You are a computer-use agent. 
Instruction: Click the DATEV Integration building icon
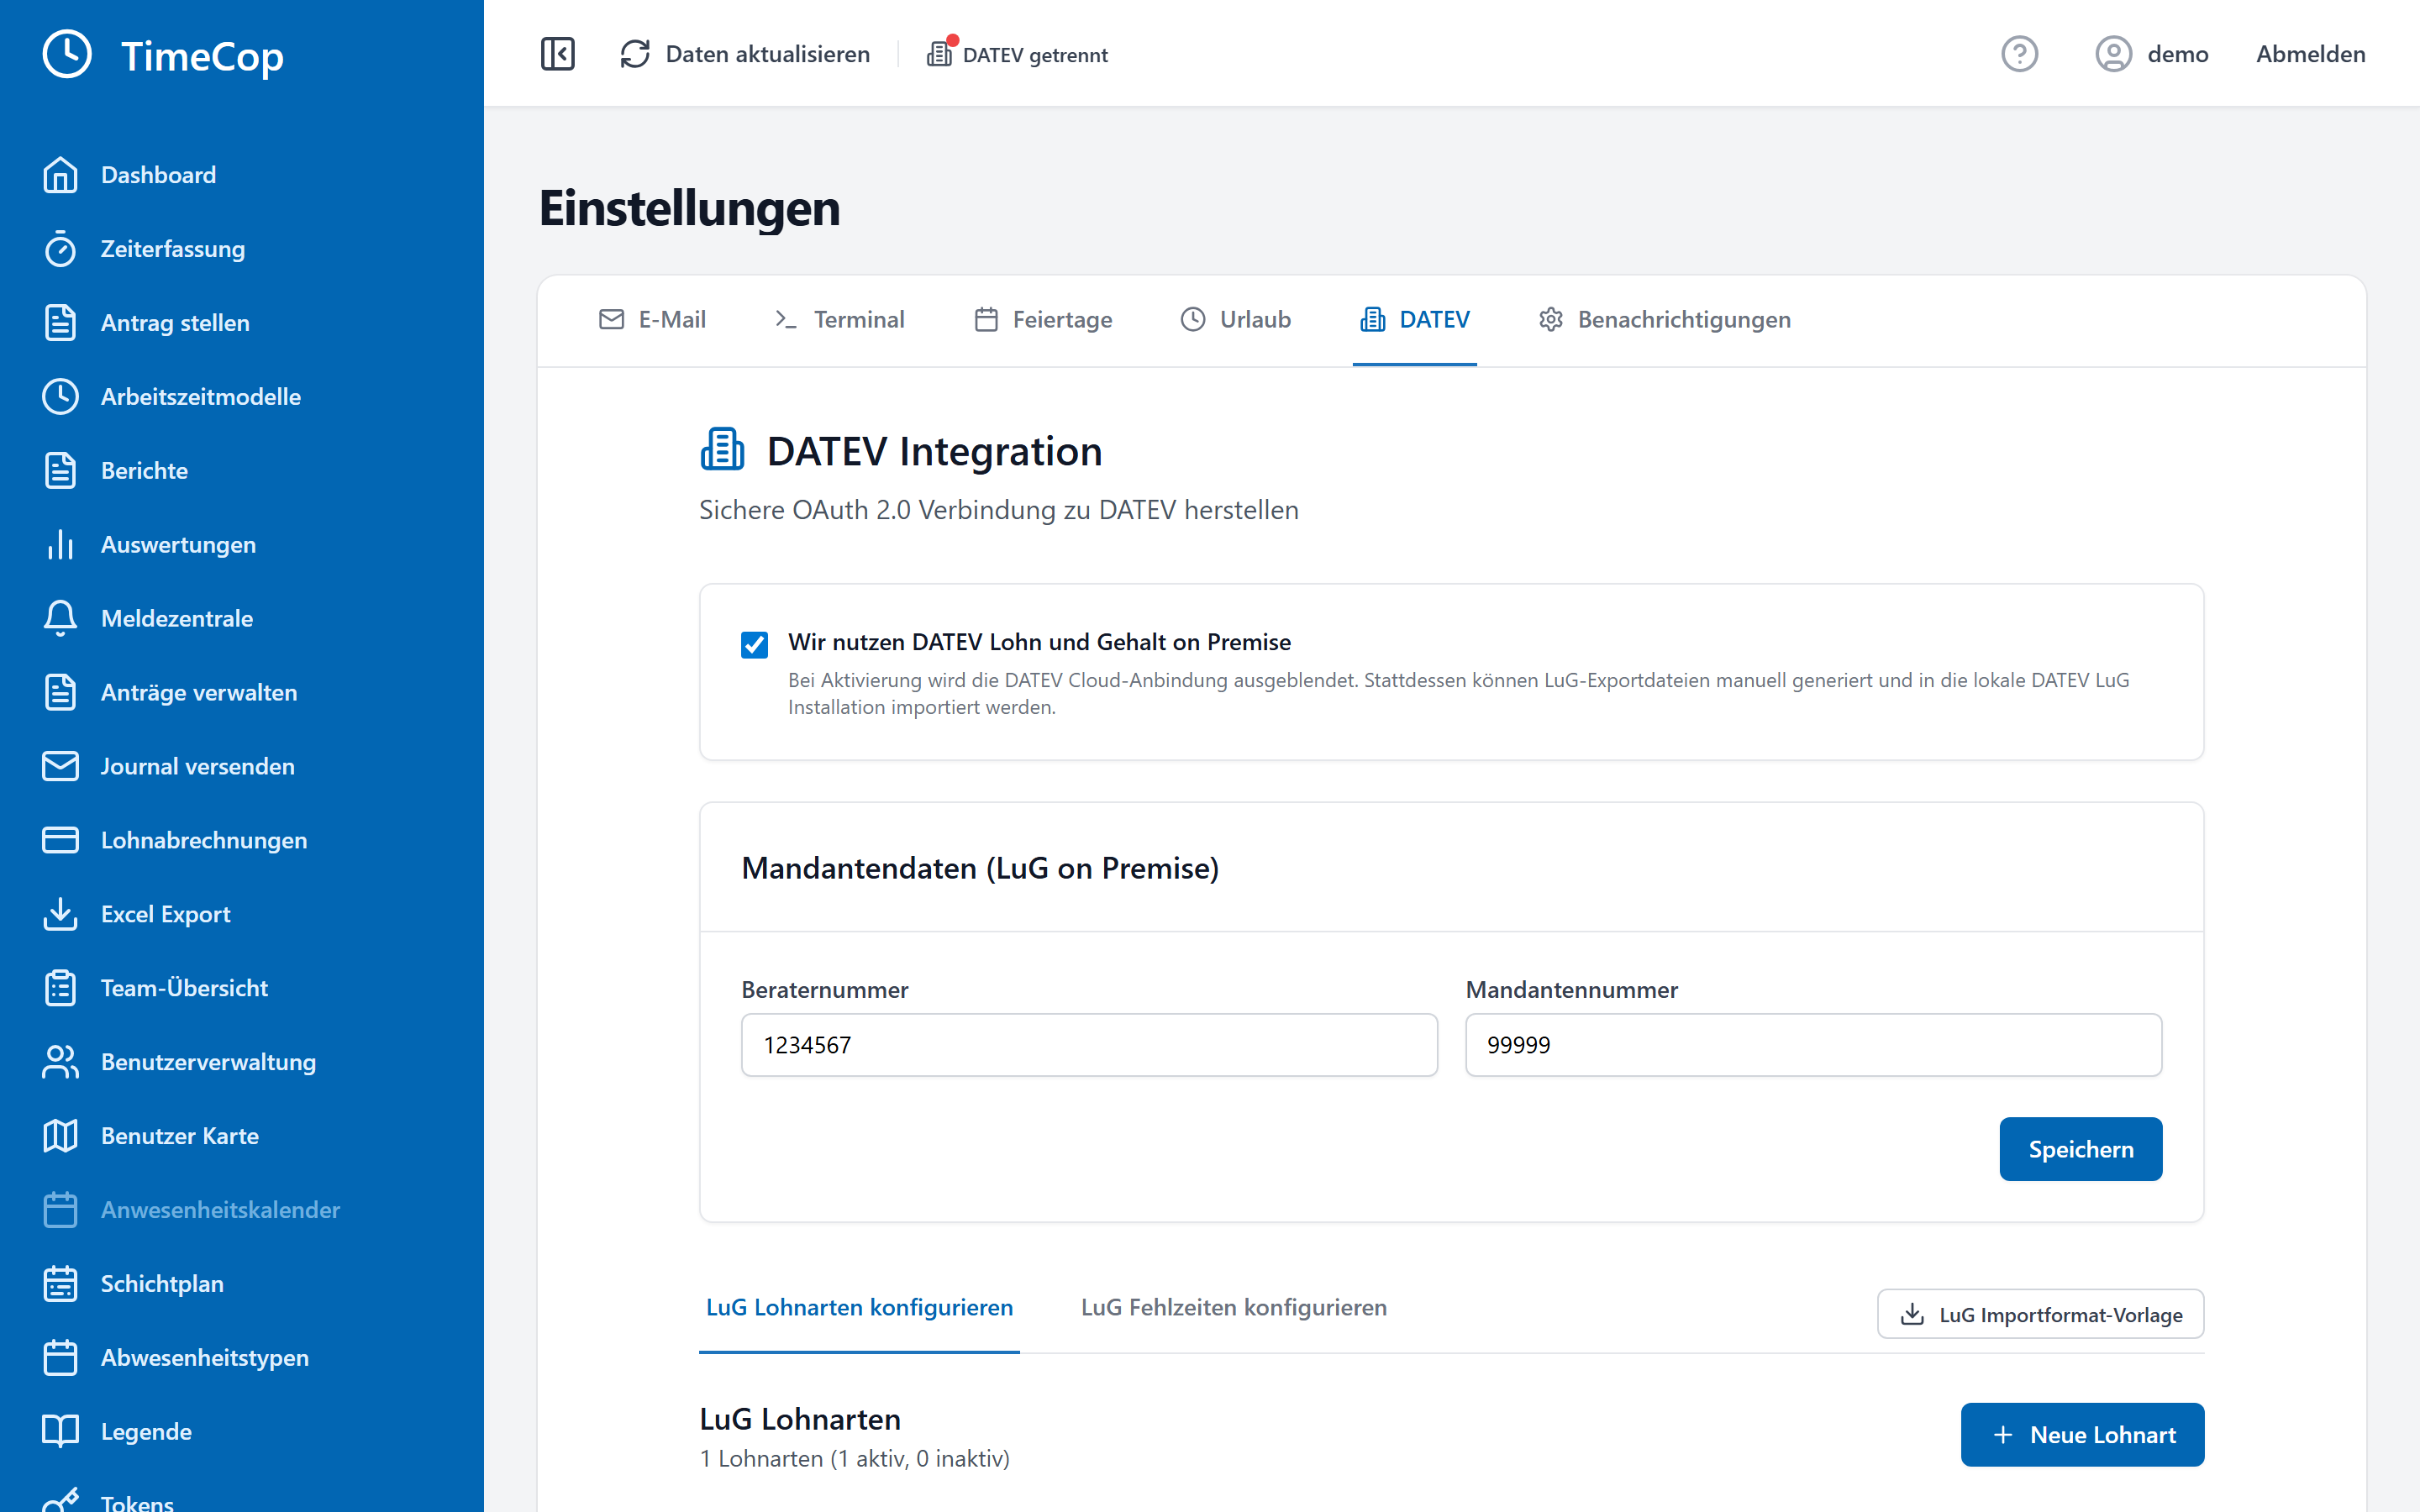pos(722,450)
